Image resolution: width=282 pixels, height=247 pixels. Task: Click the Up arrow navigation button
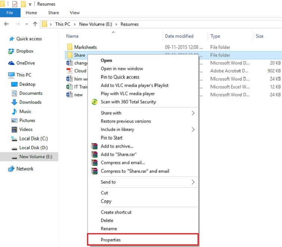click(35, 24)
